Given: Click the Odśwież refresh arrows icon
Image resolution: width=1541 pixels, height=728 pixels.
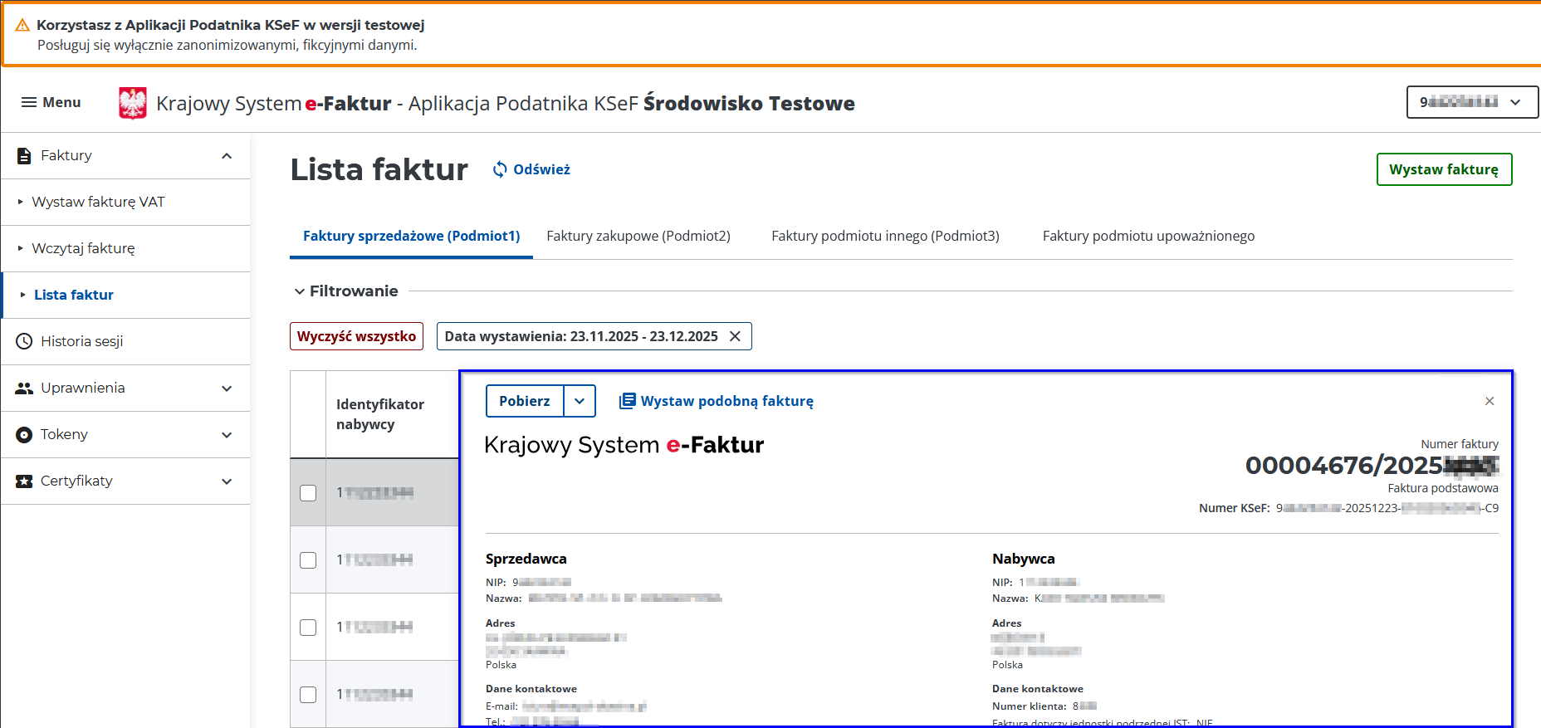Looking at the screenshot, I should coord(500,169).
